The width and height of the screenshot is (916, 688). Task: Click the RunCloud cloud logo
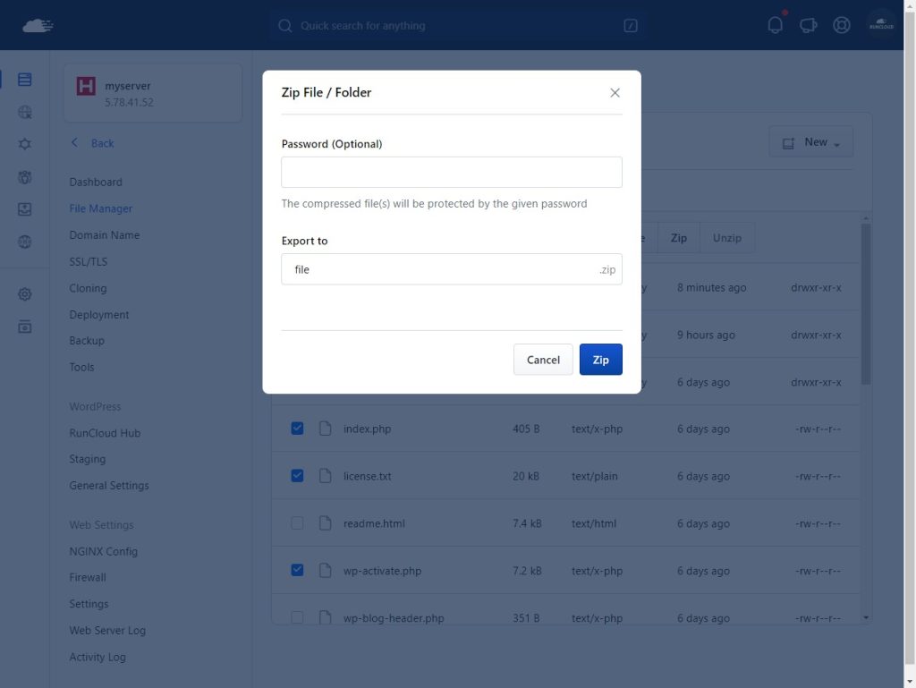tap(38, 26)
